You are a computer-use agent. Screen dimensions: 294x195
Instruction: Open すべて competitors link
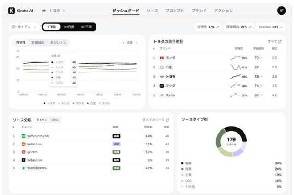point(275,42)
